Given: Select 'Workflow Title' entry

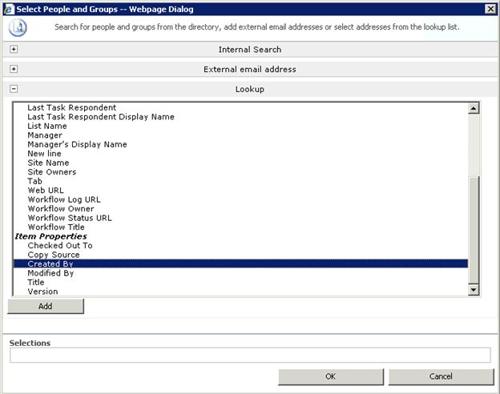Looking at the screenshot, I should [240, 227].
